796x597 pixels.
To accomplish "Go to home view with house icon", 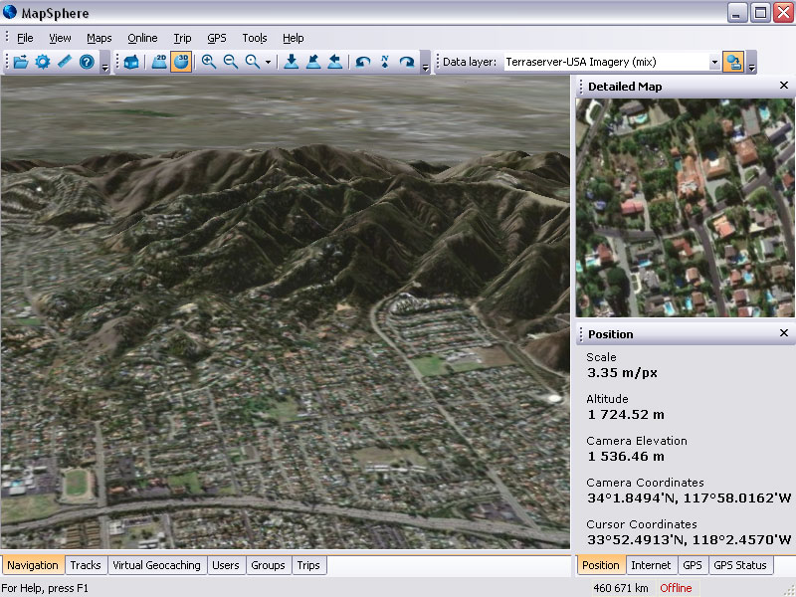I will tap(131, 62).
